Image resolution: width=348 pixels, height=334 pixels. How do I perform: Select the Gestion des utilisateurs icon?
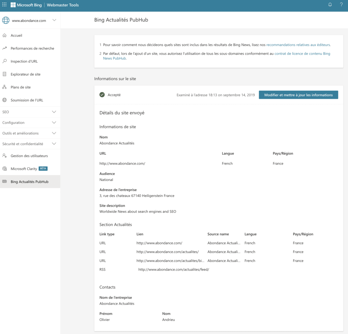tap(5, 156)
